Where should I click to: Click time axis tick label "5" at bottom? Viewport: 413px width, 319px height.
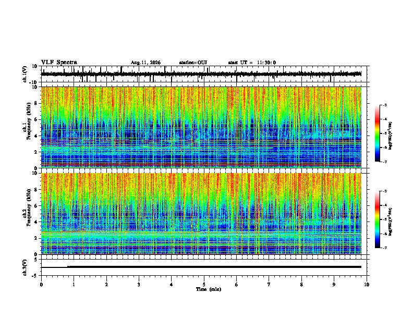204,284
